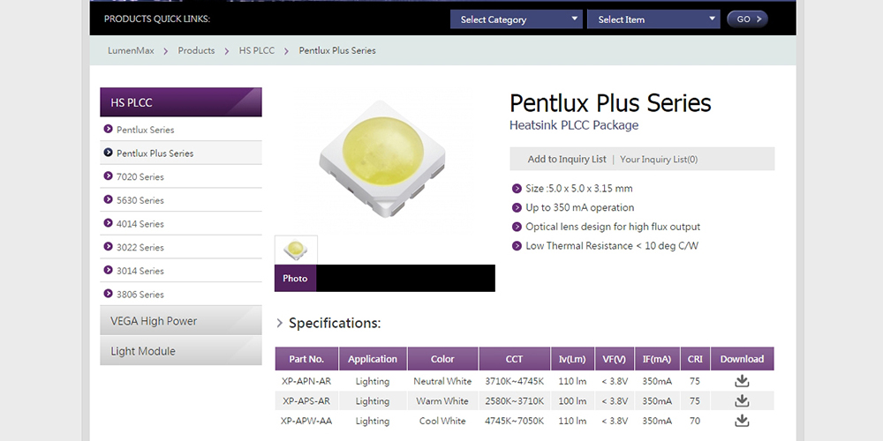883x441 pixels.
Task: Click the GO button
Action: coord(747,19)
